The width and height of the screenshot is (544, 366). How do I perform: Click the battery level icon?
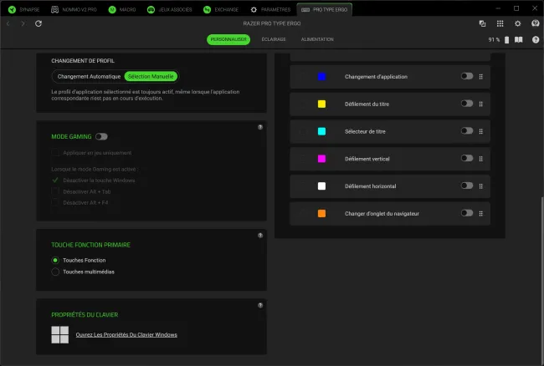tap(507, 40)
